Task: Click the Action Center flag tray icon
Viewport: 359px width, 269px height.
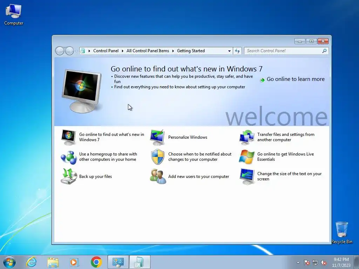Action: [306, 262]
